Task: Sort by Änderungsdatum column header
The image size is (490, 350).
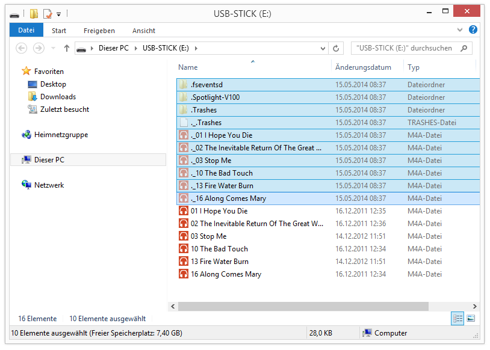Action: [x=363, y=67]
